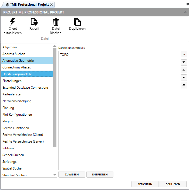Screen dimensions: 189x190
Task: Select TOPO in Darstellungsmodelle list
Action: (65, 54)
